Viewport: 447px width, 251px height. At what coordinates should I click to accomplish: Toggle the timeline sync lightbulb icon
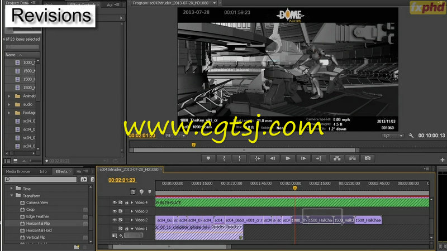pyautogui.click(x=141, y=192)
